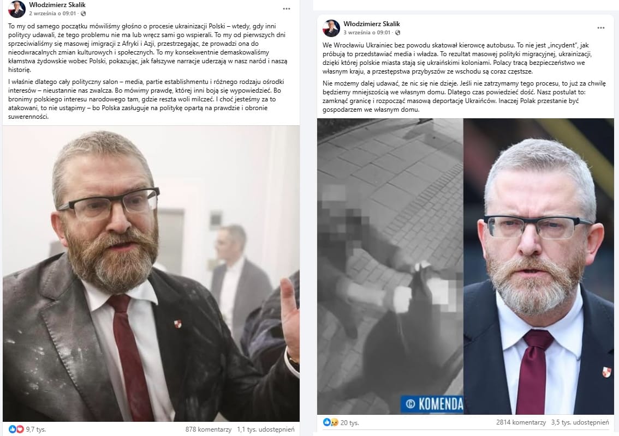This screenshot has width=619, height=436.
Task: Open the left post's photo
Action: coord(151,274)
